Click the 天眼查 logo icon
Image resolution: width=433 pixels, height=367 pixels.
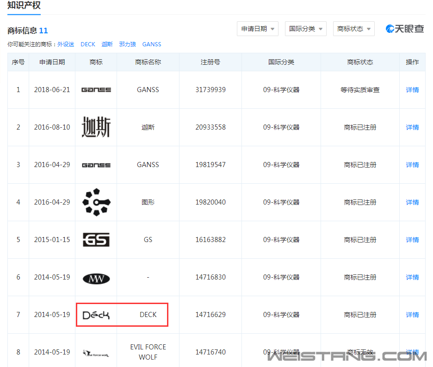coord(390,28)
